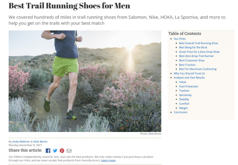Viewport: 238px width, 165px height.
Task: Open author Andy Wellman's page
Action: (x=21, y=142)
